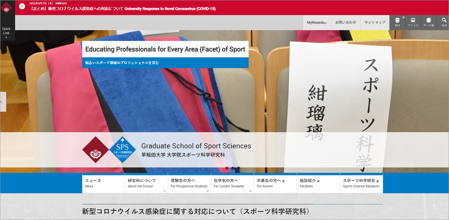Expand the For Current Students chevron
449x220 pixels.
[250, 191]
